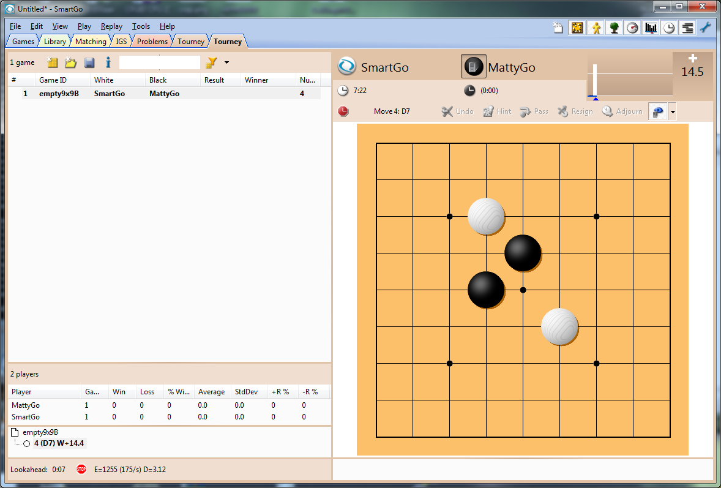The width and height of the screenshot is (721, 488).
Task: Click the 14.5 score estimate display
Action: [x=692, y=72]
